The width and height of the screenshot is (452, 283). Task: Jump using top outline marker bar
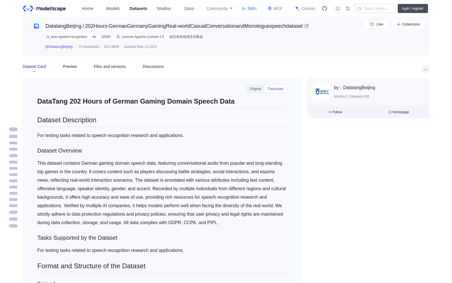click(13, 129)
